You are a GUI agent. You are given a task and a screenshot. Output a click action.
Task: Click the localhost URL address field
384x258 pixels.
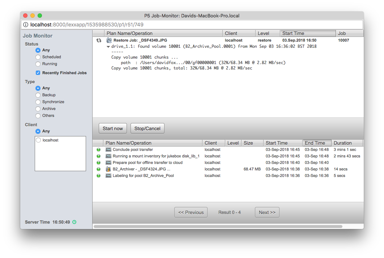click(192, 25)
